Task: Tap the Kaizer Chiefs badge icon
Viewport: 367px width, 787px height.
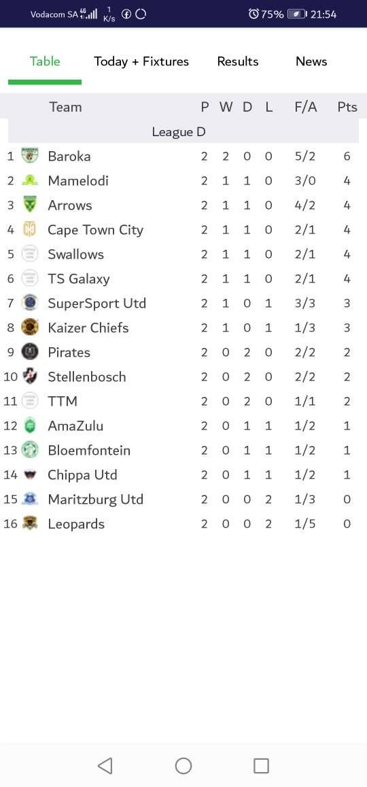Action: tap(30, 327)
